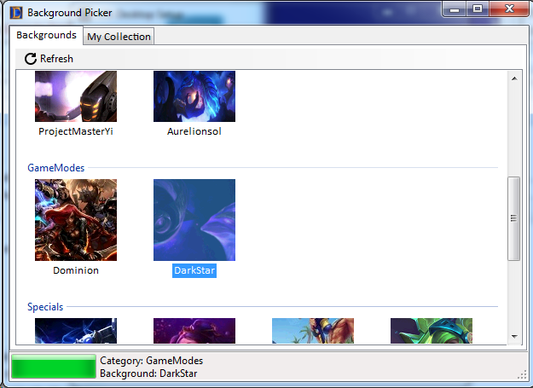
Task: Pick the DarkStar game mode thumbnail
Action: click(194, 220)
